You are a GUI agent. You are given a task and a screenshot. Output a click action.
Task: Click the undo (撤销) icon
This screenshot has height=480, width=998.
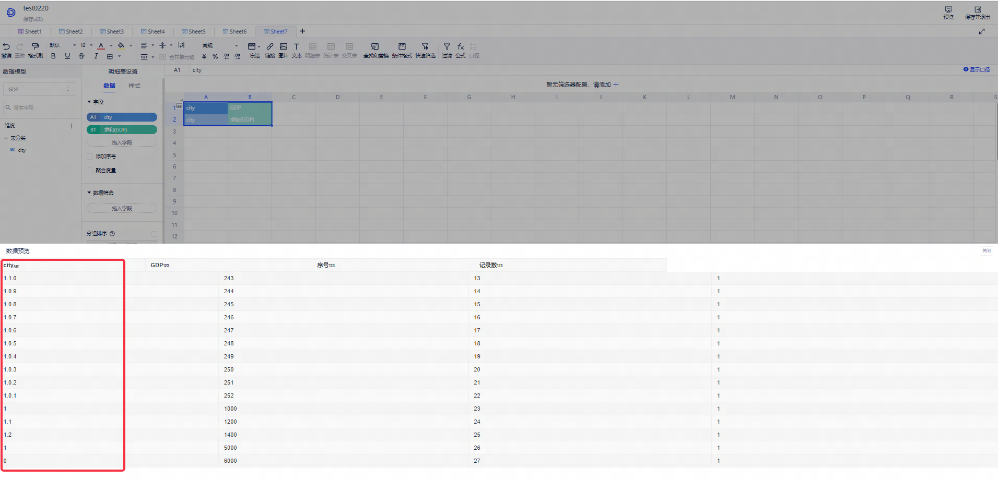(x=6, y=47)
